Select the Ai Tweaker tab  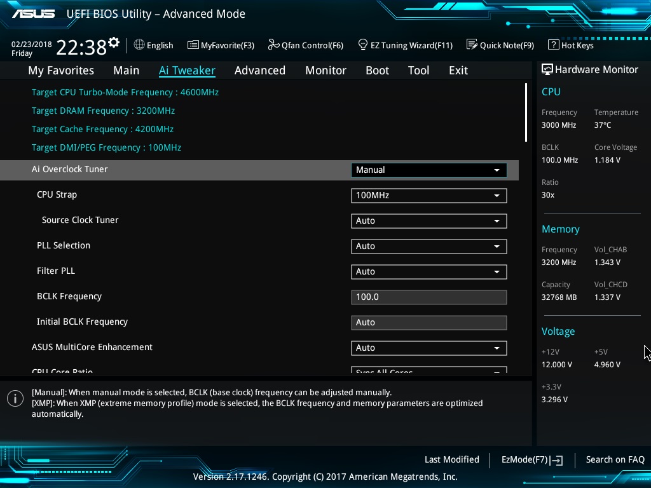[x=187, y=71]
